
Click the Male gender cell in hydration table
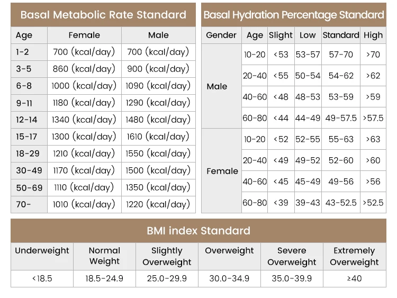pos(217,86)
